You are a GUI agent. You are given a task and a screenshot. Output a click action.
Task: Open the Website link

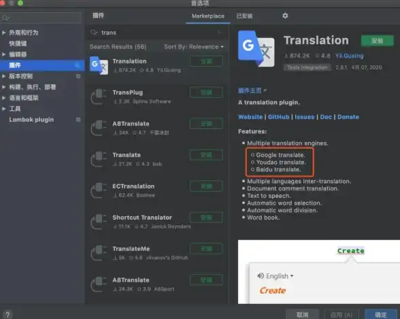[250, 117]
